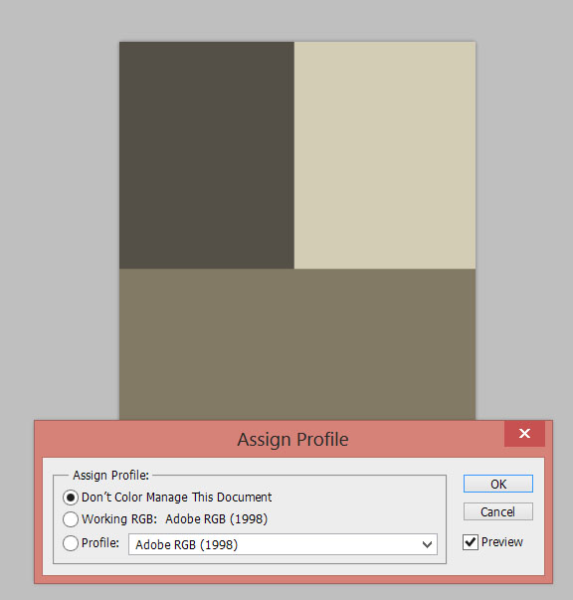Click the olive-tan bottom color block
This screenshot has height=600, width=573.
297,344
